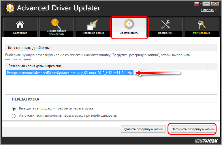Click Удалить резервную копию button
Viewport: 222px width, 145px height.
[143, 129]
